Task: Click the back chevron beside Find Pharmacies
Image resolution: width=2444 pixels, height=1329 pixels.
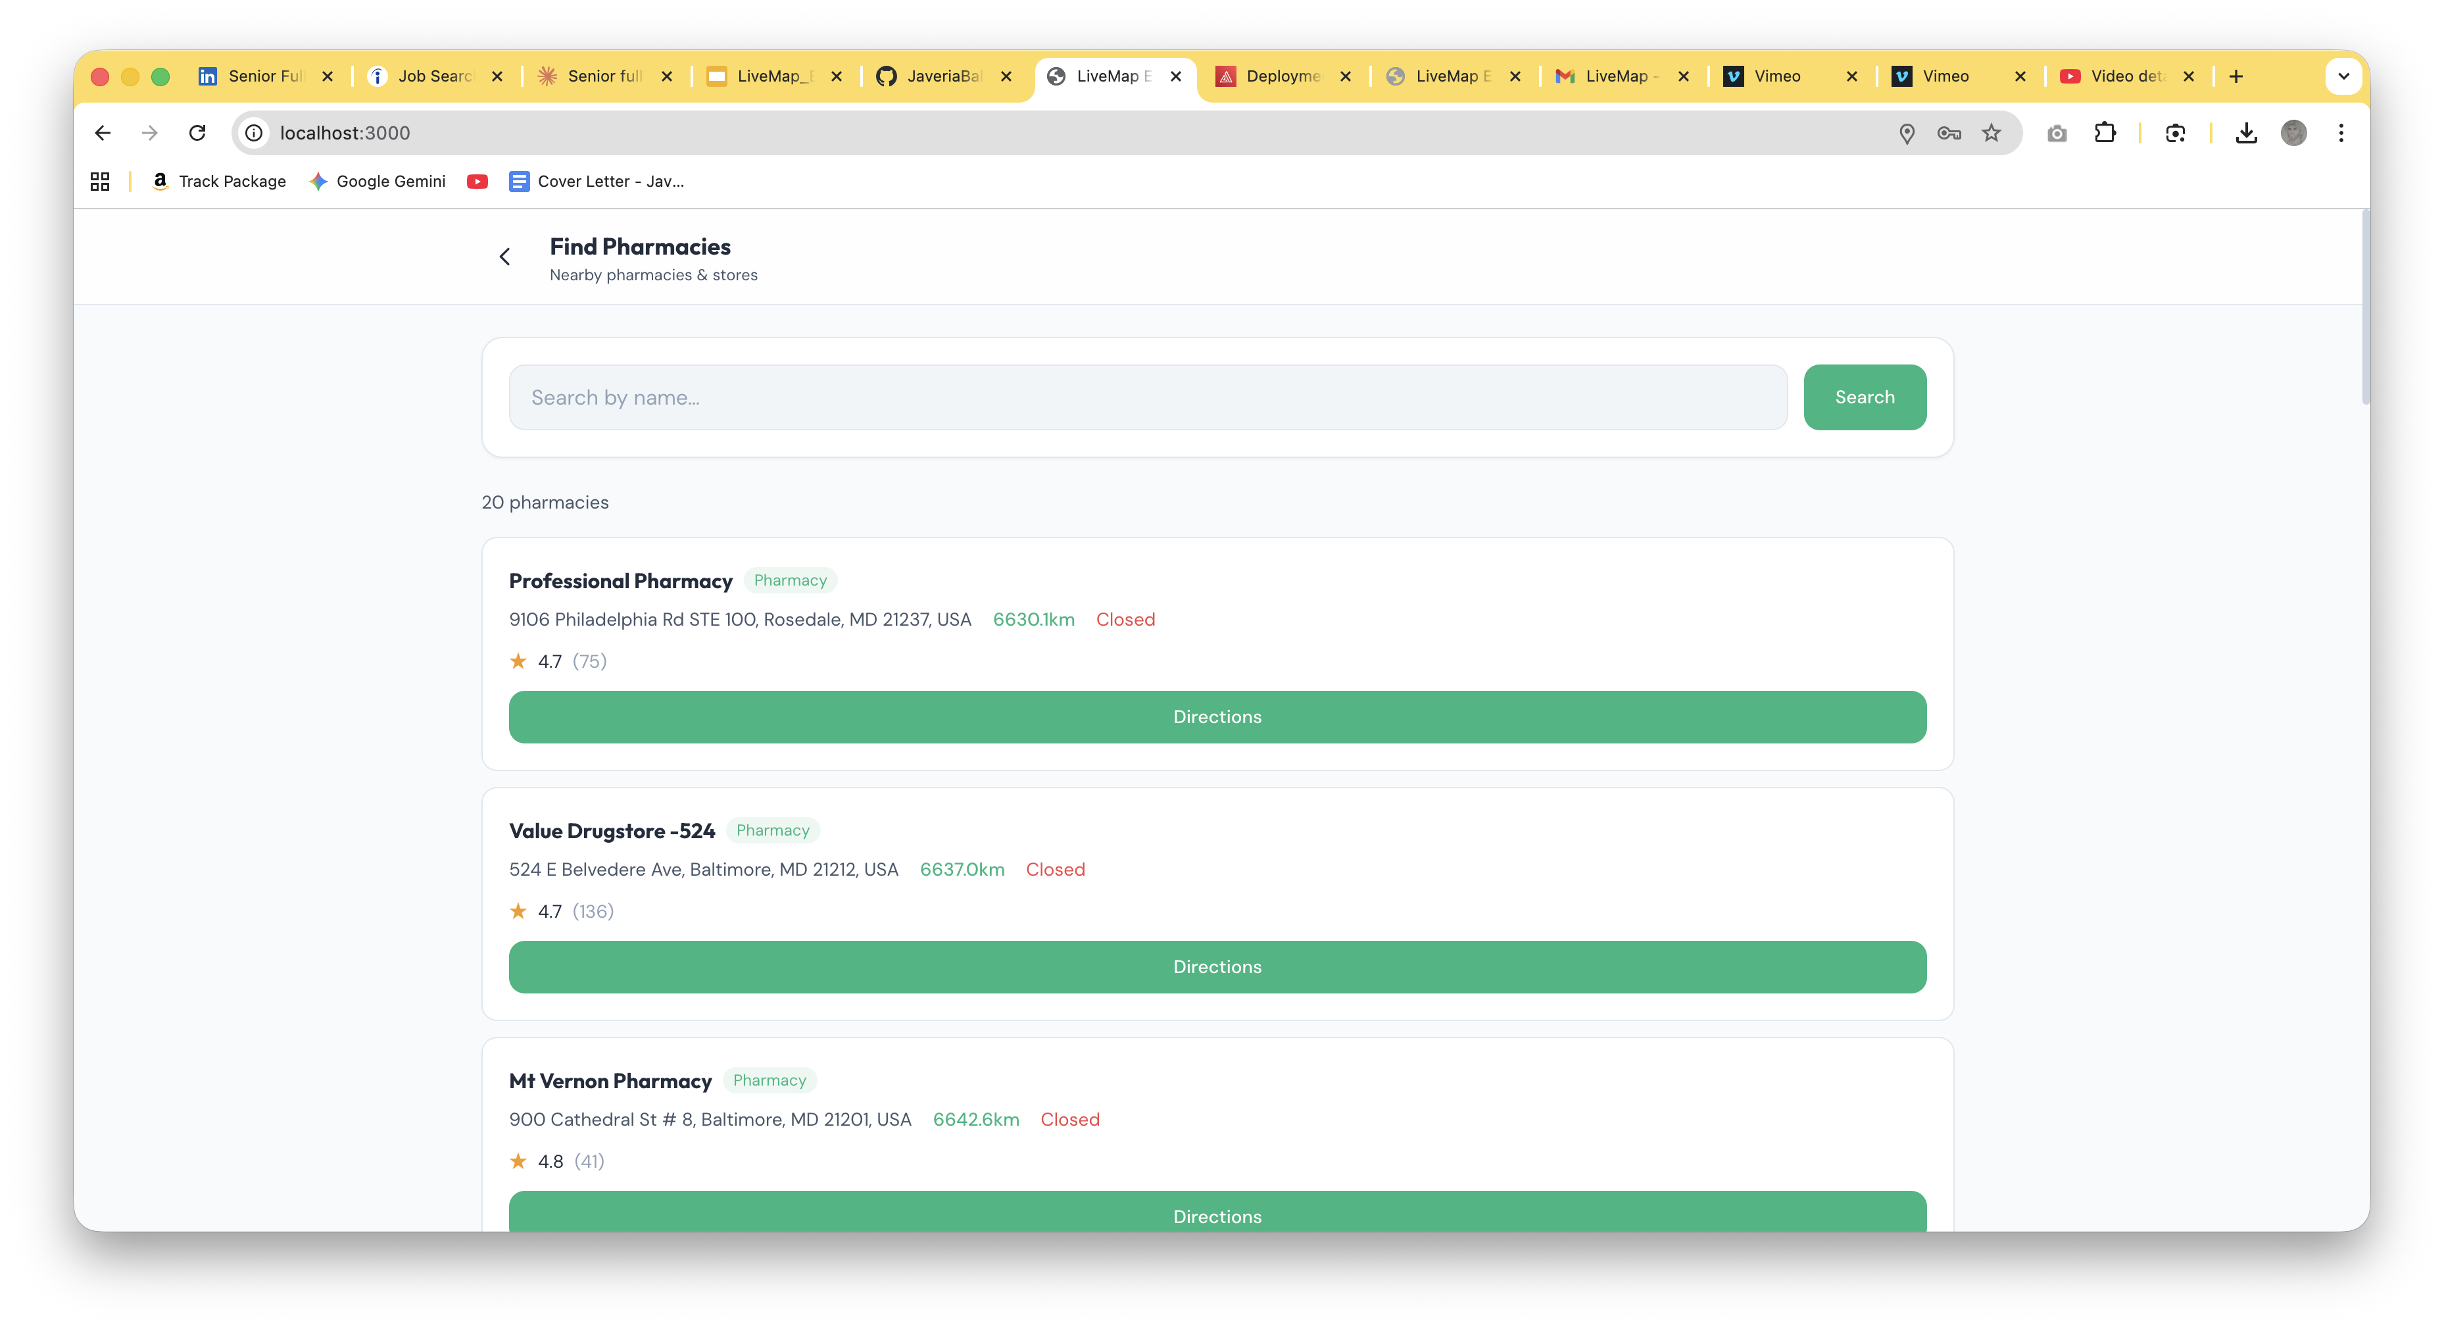Action: pyautogui.click(x=504, y=257)
